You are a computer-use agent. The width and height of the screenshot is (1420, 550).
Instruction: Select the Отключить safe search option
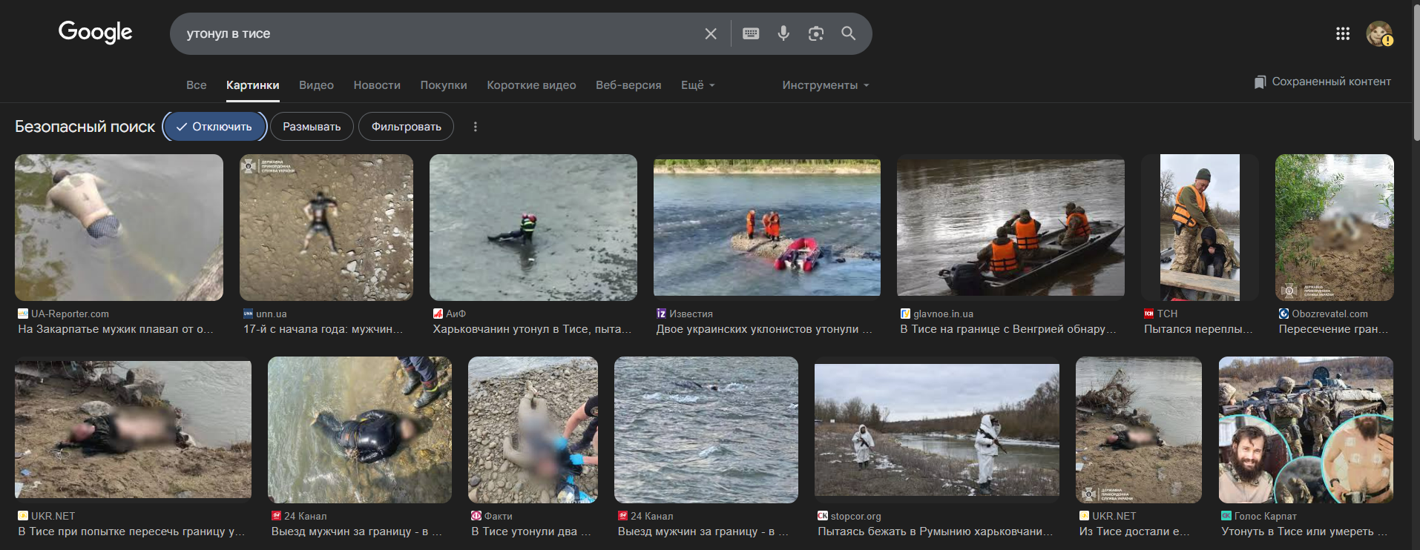[214, 127]
